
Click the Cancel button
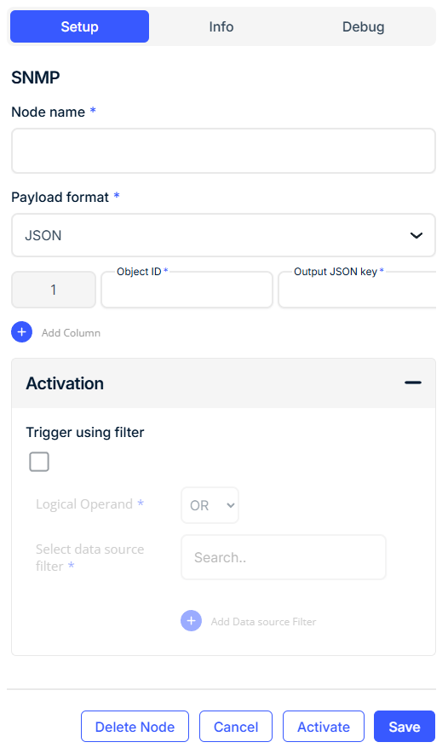click(236, 727)
